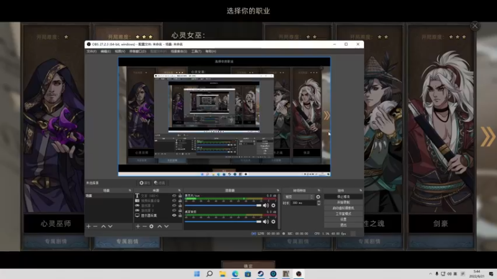Move the source down in the Sources list
The width and height of the screenshot is (497, 279).
166,226
